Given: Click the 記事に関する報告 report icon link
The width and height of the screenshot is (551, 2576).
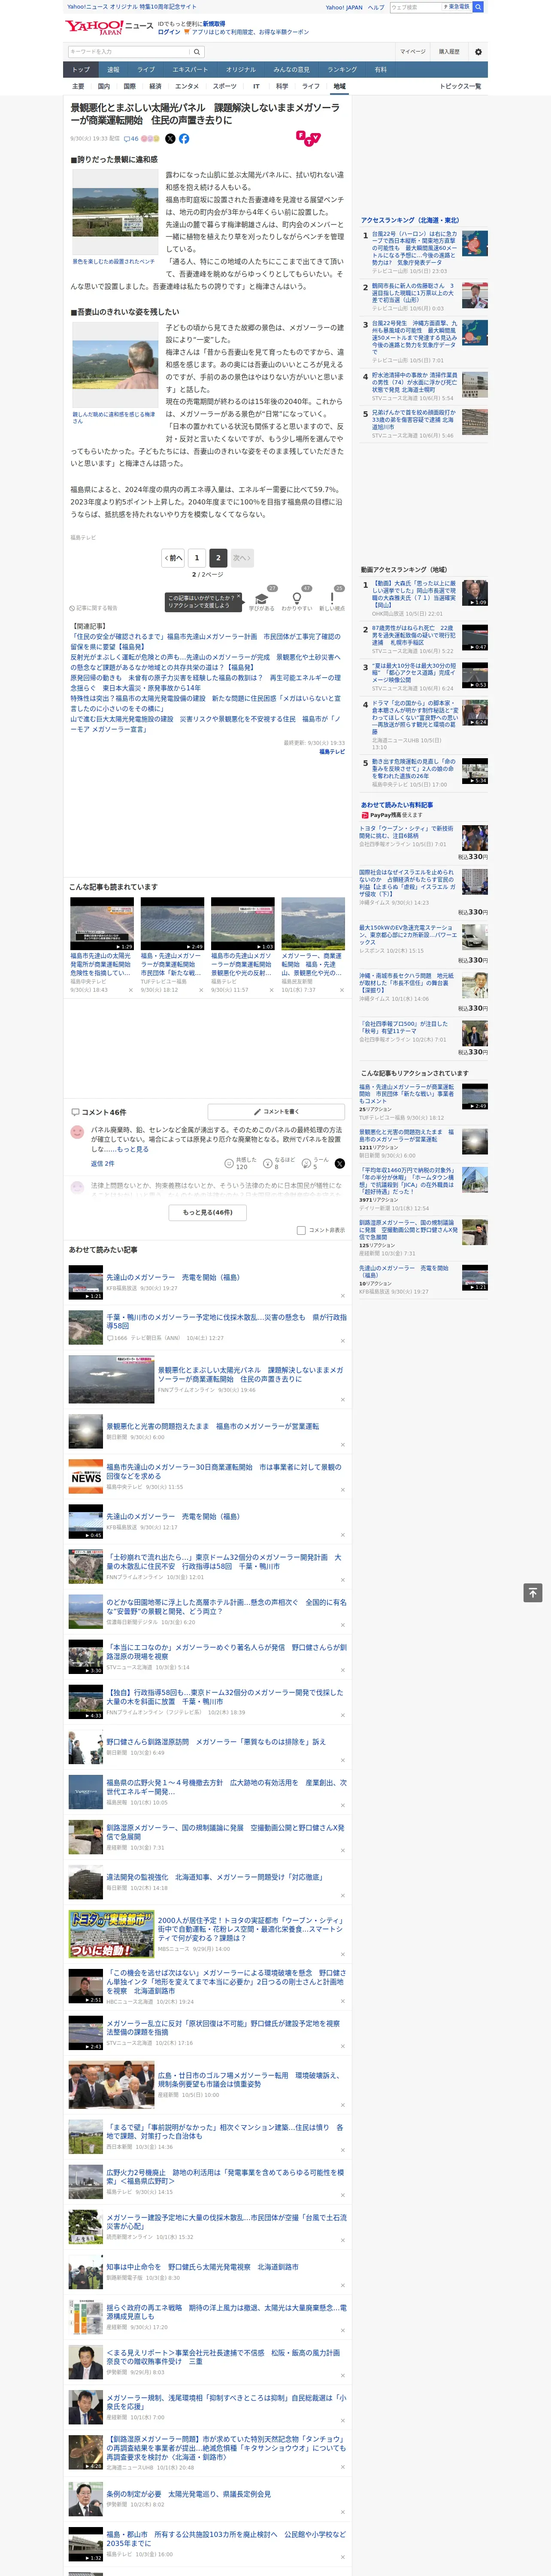Looking at the screenshot, I should (94, 608).
